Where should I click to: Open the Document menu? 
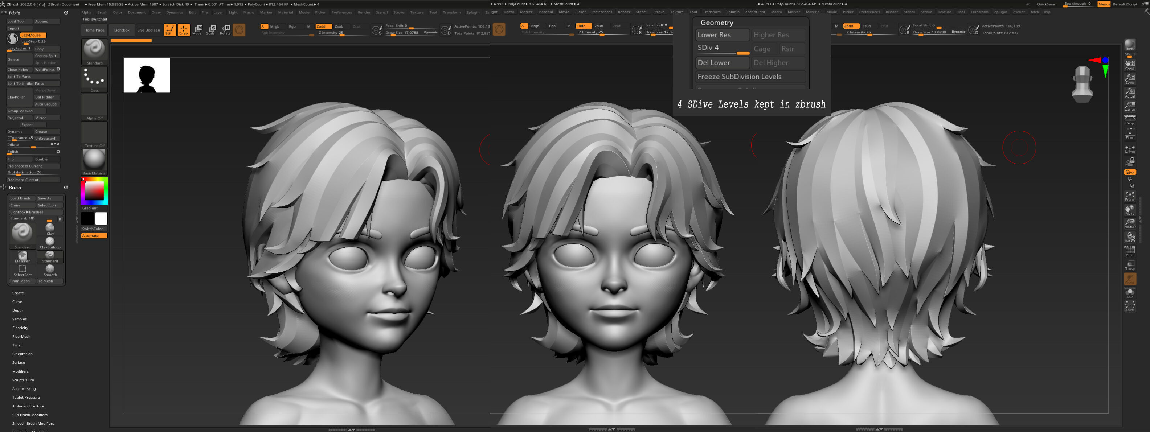click(136, 12)
